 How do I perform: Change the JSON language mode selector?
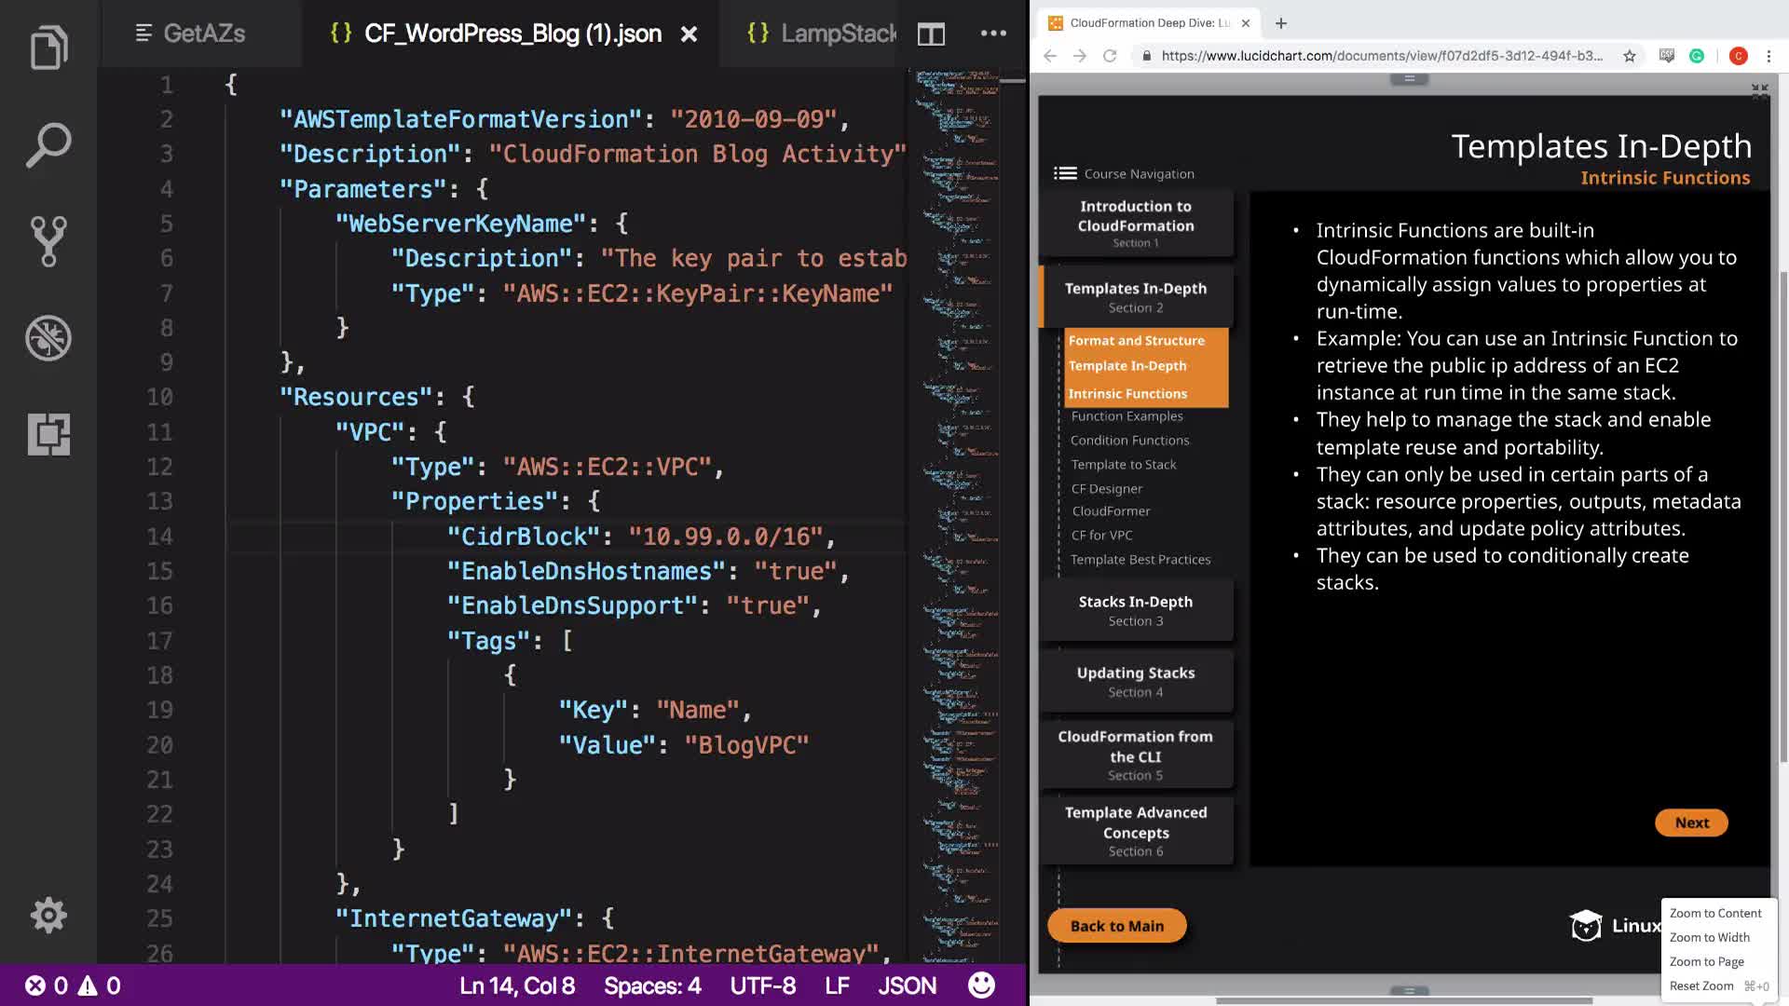point(907,986)
